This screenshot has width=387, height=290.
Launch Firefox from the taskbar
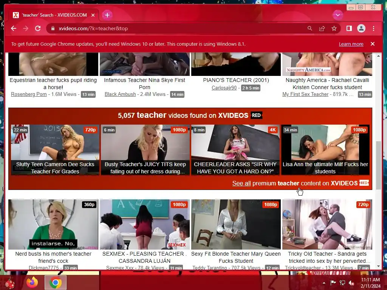click(33, 282)
